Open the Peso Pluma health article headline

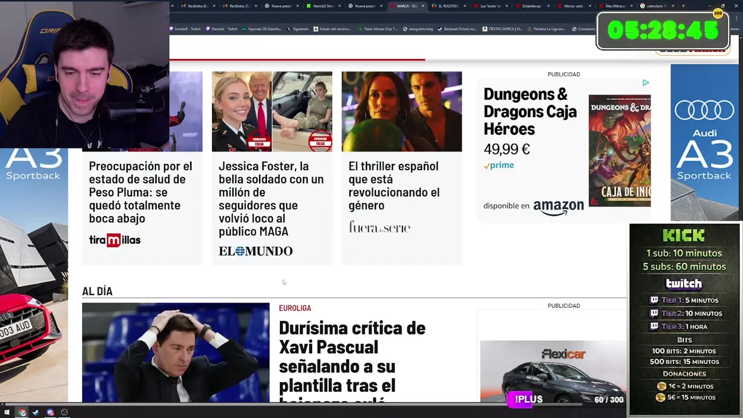tap(140, 192)
